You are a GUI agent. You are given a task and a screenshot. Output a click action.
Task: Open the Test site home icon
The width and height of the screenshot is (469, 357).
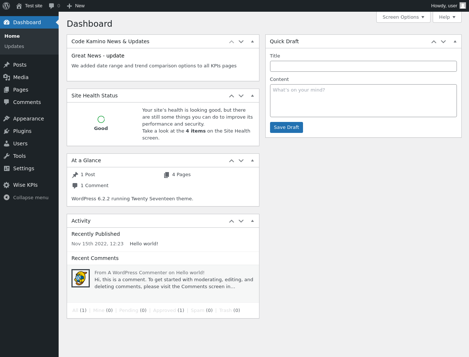[x=19, y=6]
